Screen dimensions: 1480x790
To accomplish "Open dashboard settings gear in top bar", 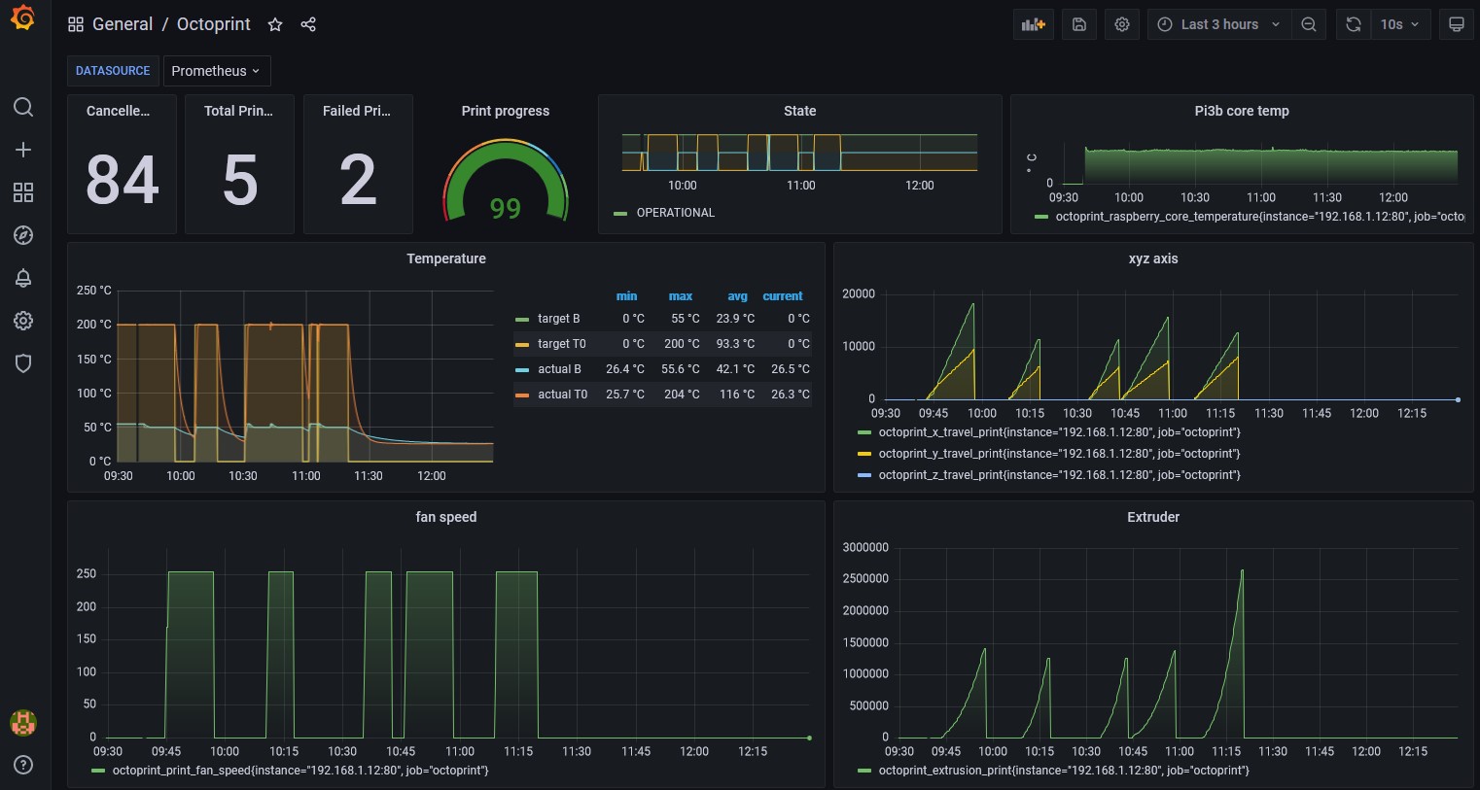I will click(x=1122, y=24).
